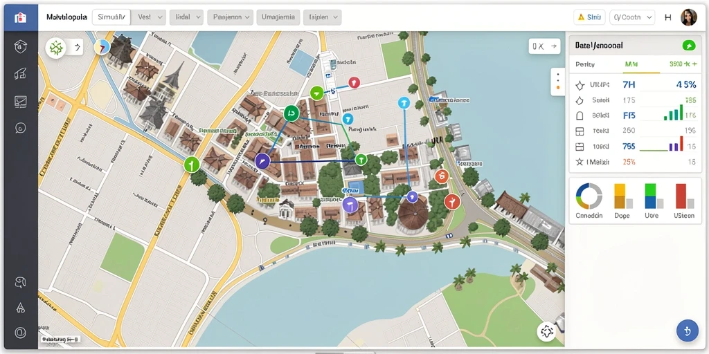Toggle the H icon in the top bar
The image size is (709, 354).
pos(668,17)
